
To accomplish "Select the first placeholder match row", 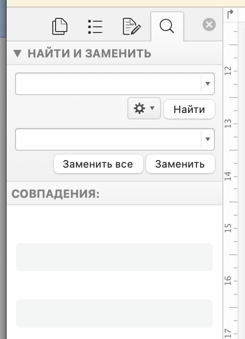I will point(114,257).
